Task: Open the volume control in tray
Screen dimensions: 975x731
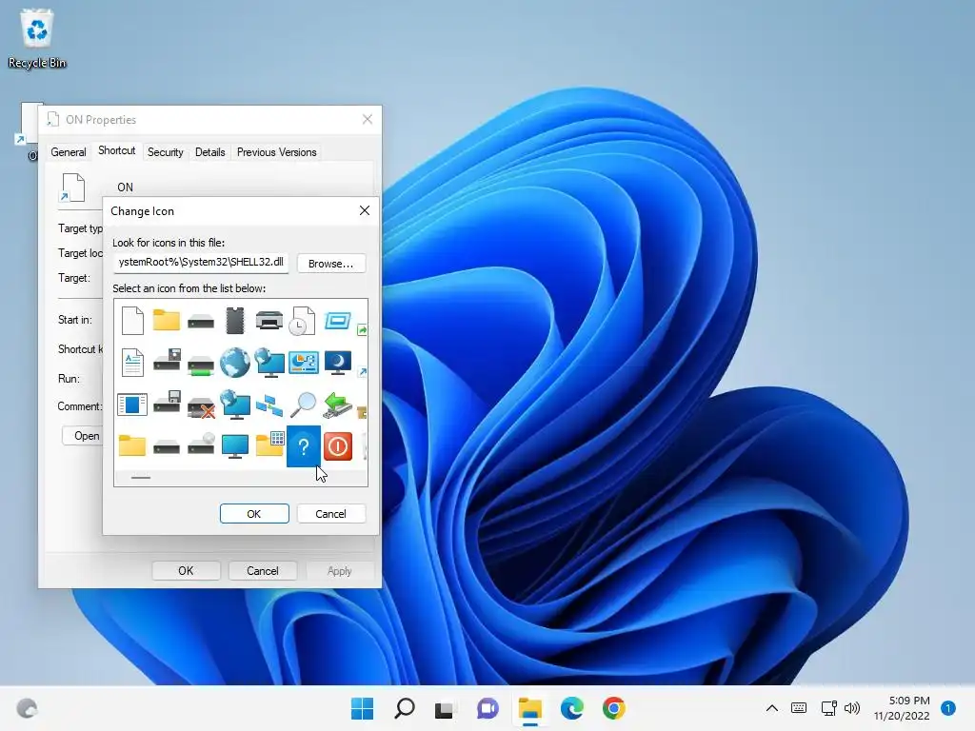Action: click(x=852, y=708)
